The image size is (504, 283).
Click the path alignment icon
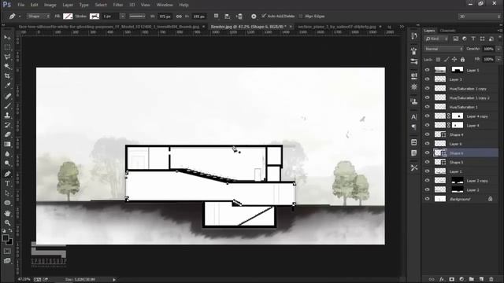228,16
